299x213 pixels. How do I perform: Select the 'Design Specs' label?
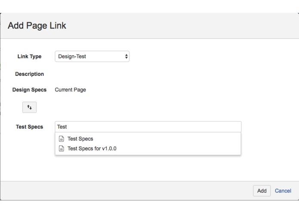tap(29, 90)
